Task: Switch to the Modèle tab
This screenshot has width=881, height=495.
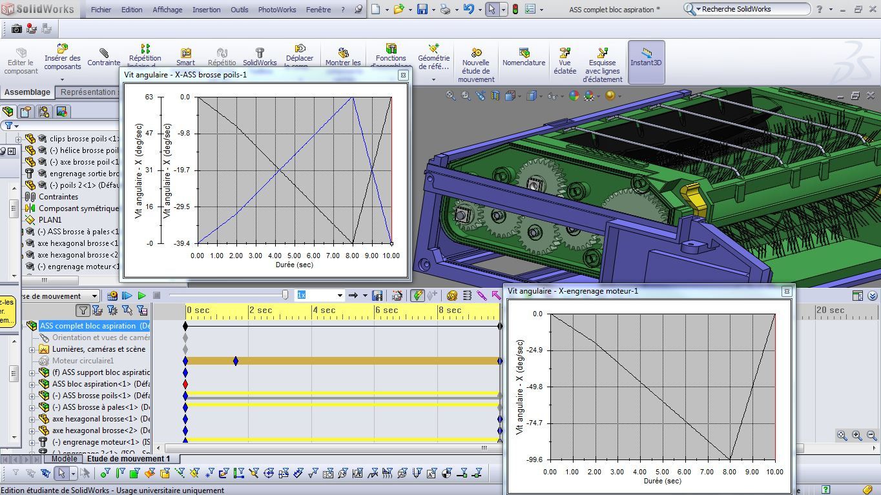Action: [64, 459]
